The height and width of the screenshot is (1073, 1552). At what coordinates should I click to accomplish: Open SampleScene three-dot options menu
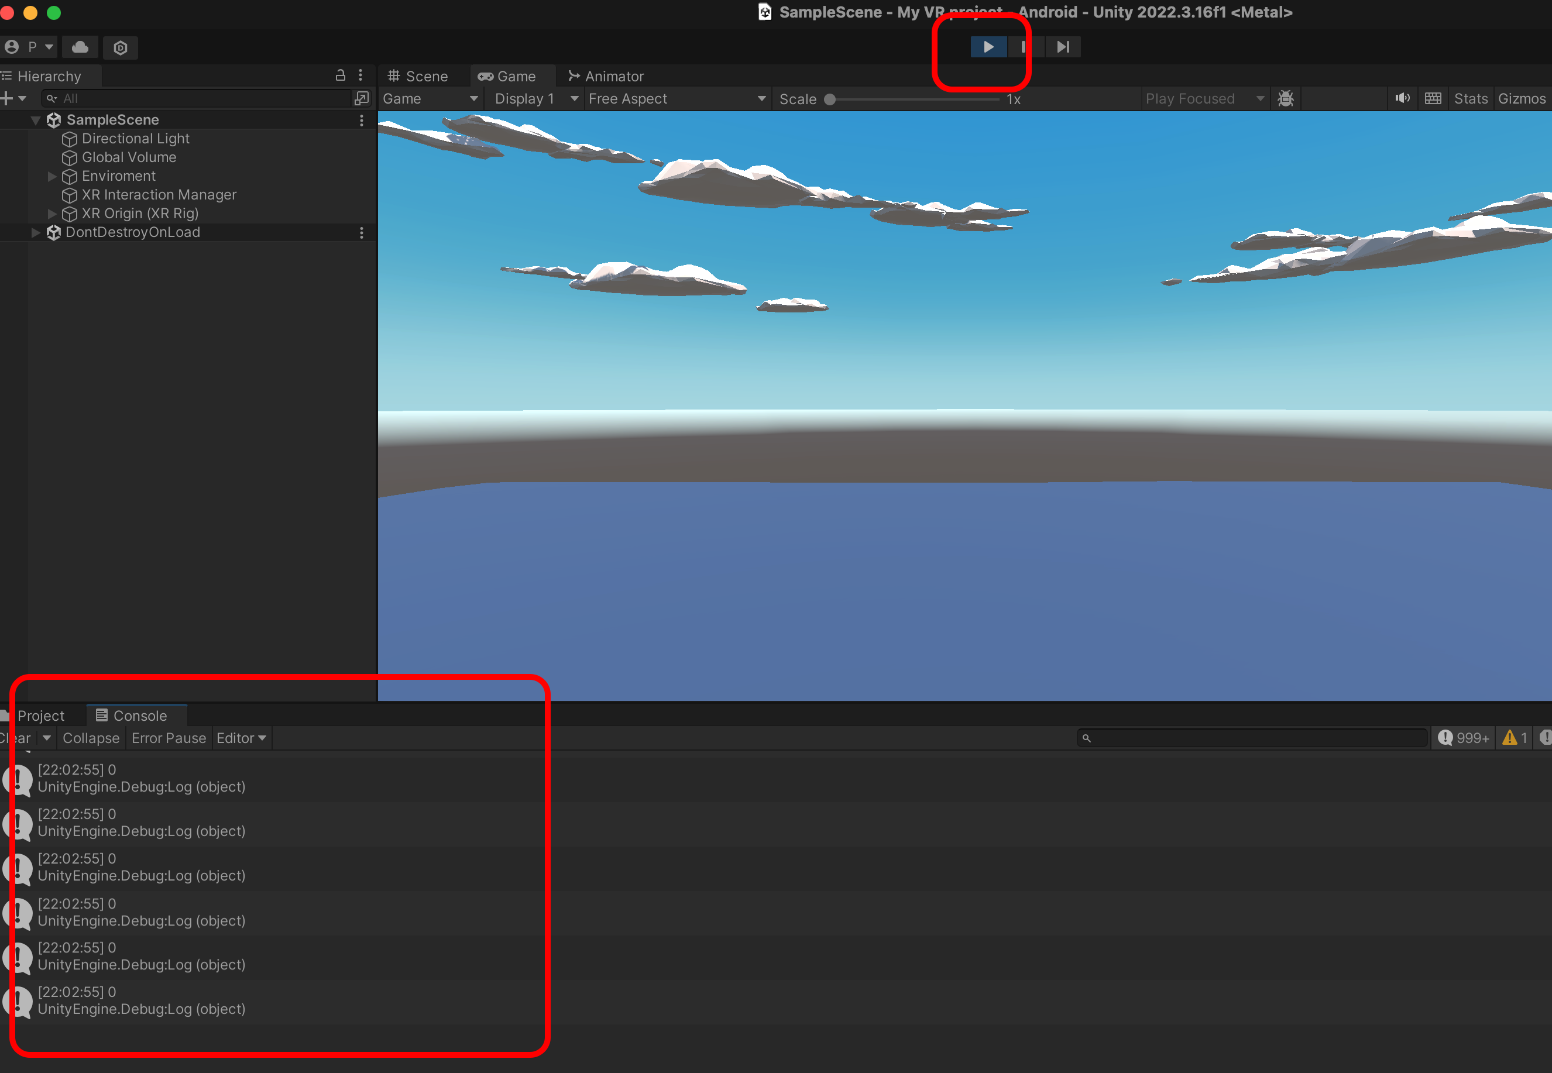362,121
